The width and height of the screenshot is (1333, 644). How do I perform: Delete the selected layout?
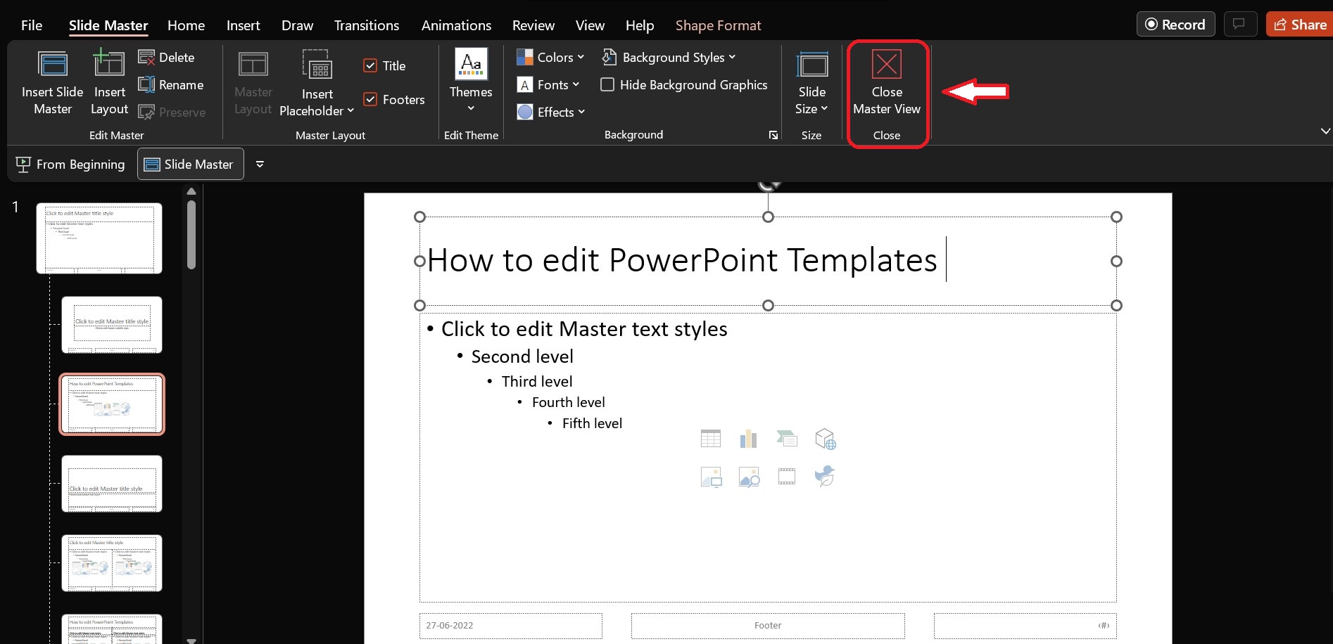[167, 58]
